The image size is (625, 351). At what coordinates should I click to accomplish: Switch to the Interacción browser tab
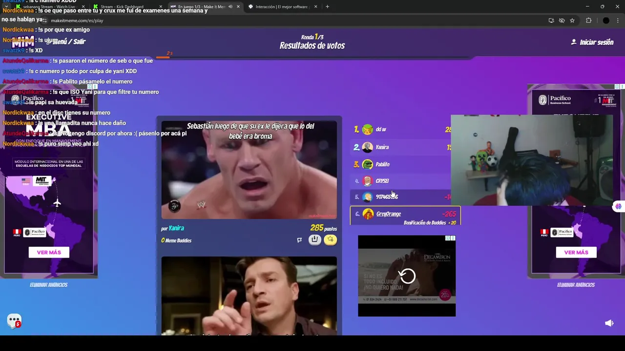point(283,7)
